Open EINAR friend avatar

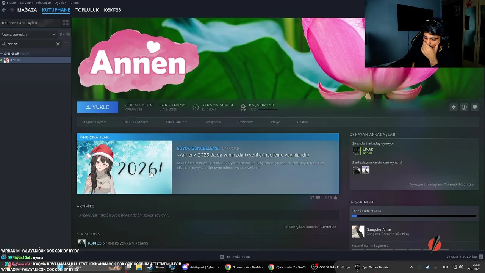[x=357, y=151]
